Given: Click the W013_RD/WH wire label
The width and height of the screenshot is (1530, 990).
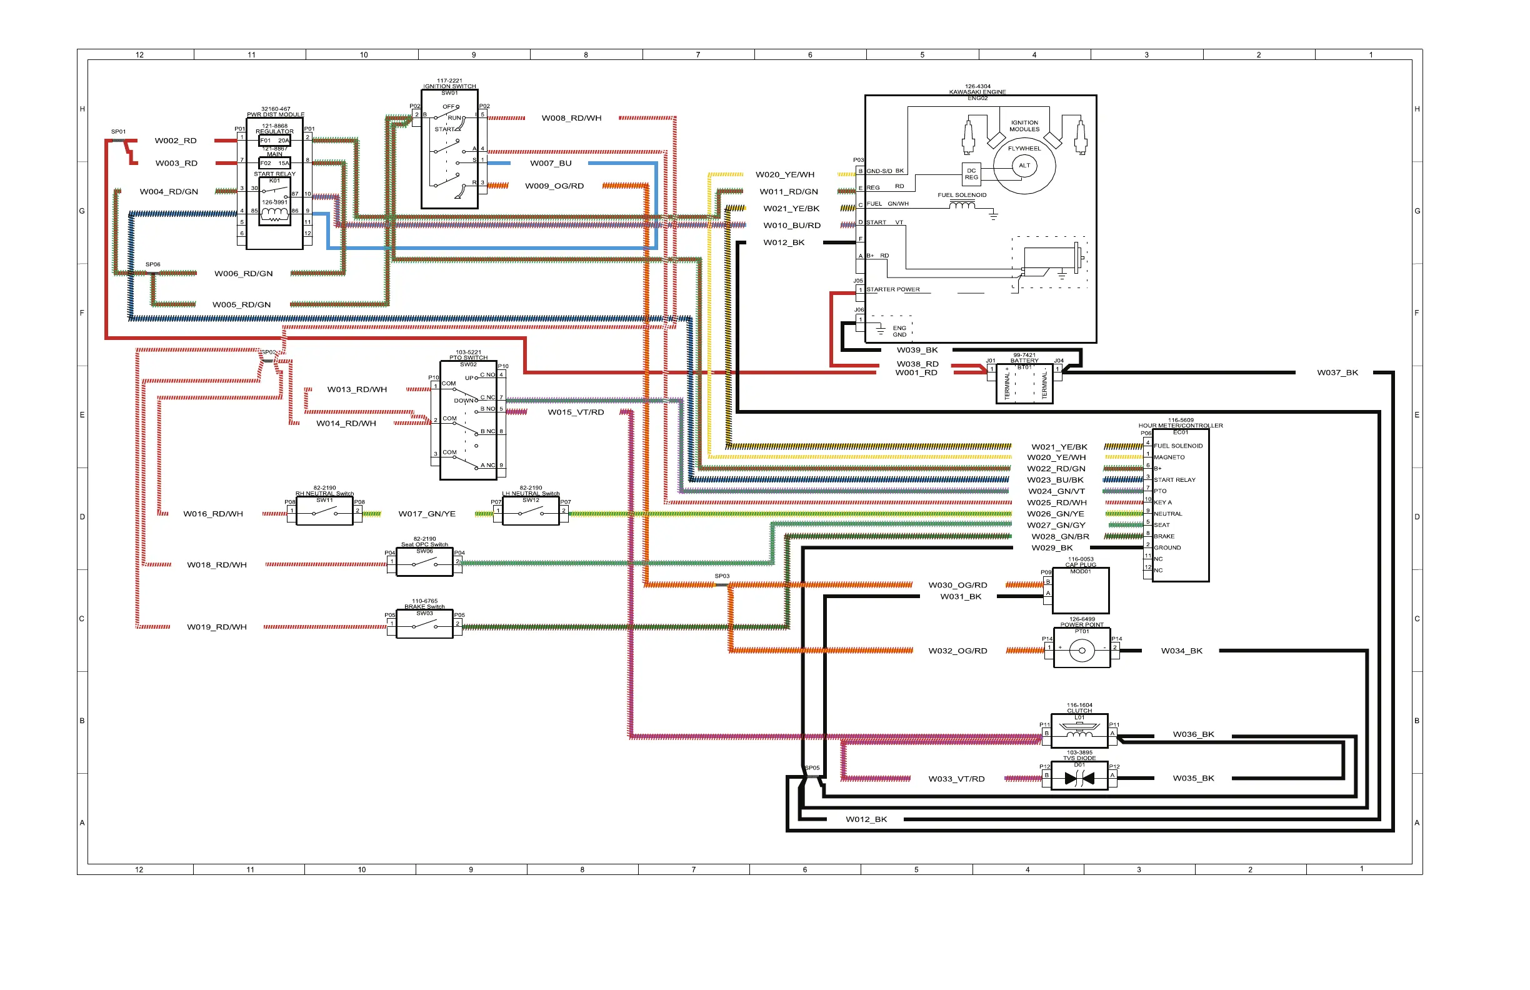Looking at the screenshot, I should coord(357,389).
